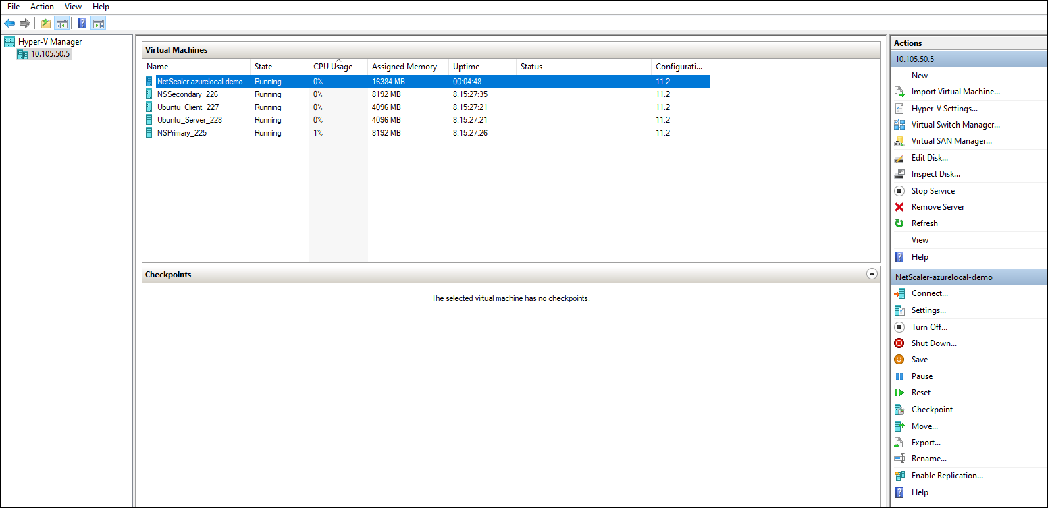Collapse the Checkpoints panel
The width and height of the screenshot is (1048, 508).
[872, 273]
